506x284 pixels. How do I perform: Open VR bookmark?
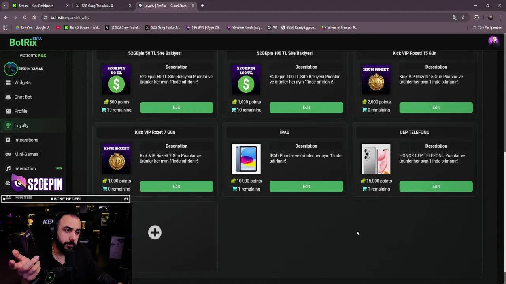(x=272, y=28)
